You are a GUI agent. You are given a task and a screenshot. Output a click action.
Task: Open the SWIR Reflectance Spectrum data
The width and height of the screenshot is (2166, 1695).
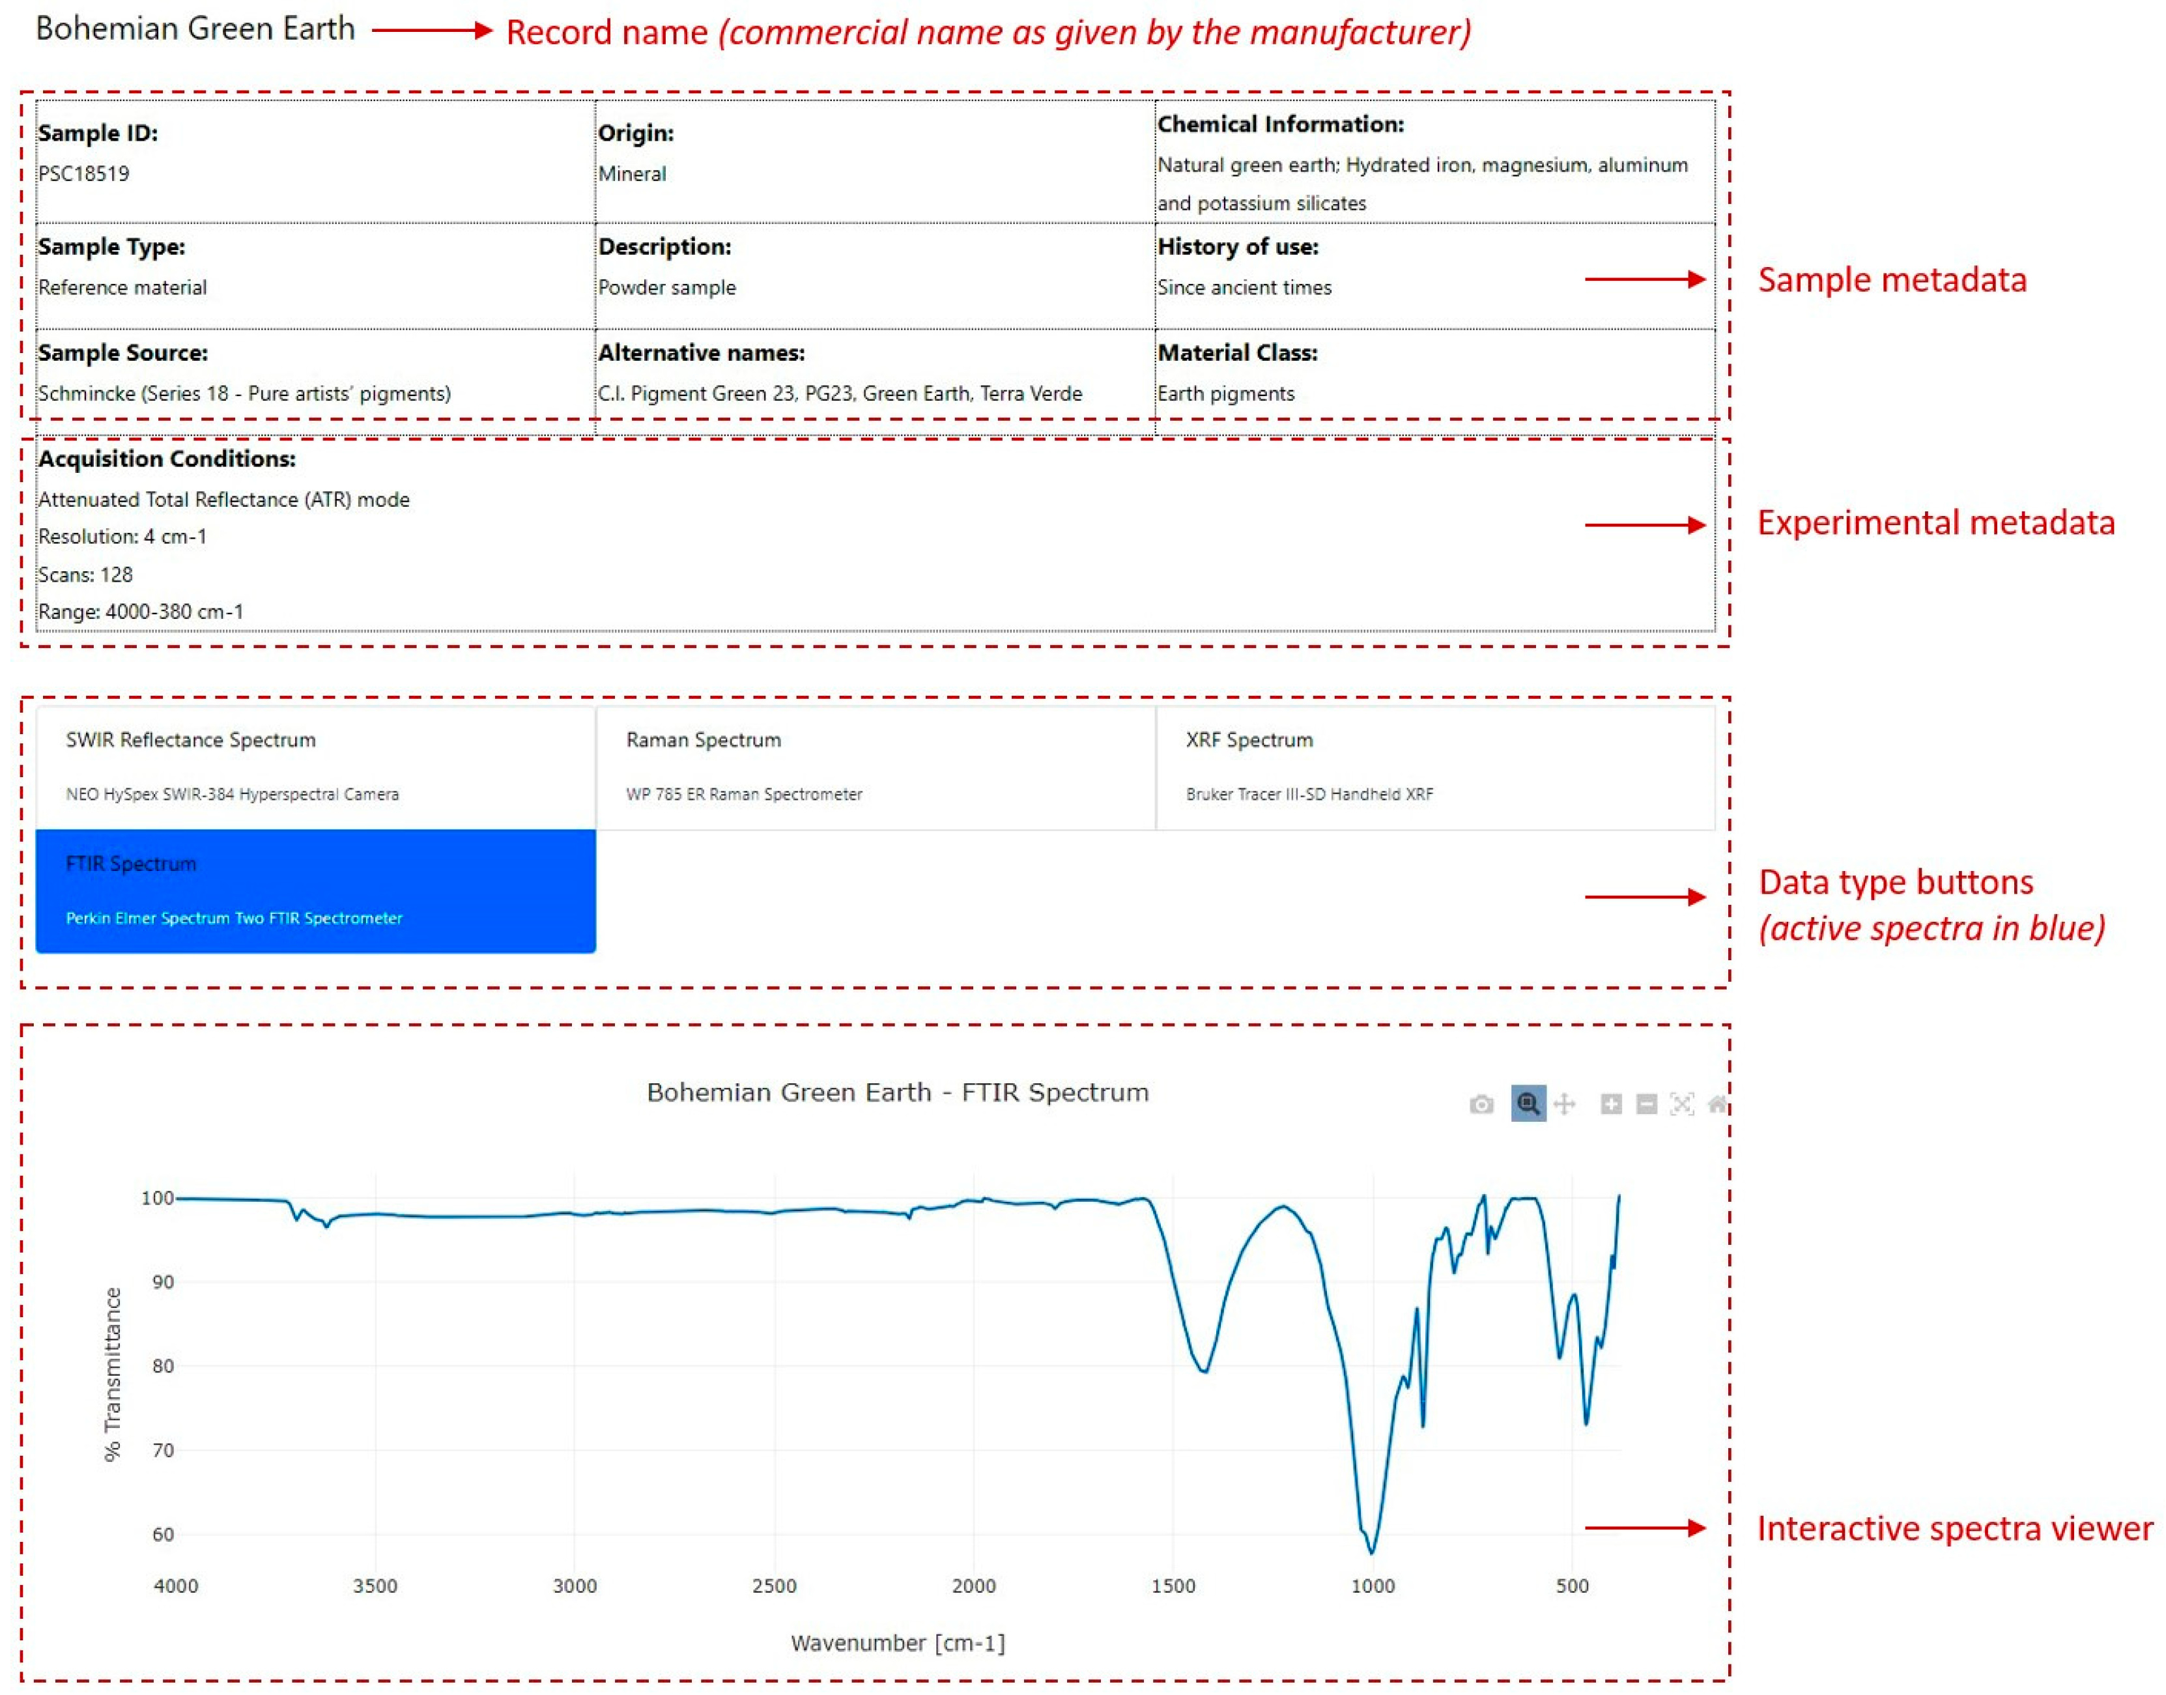coord(315,766)
